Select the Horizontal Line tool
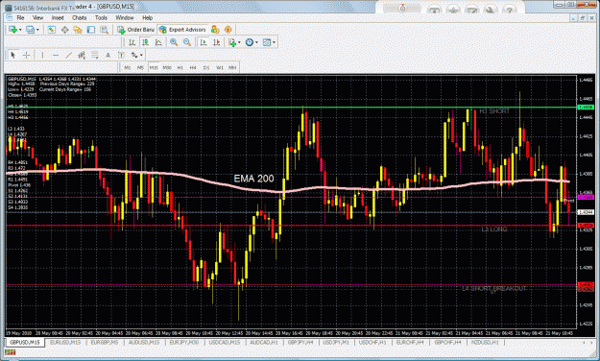This screenshot has height=361, width=600. pos(56,55)
